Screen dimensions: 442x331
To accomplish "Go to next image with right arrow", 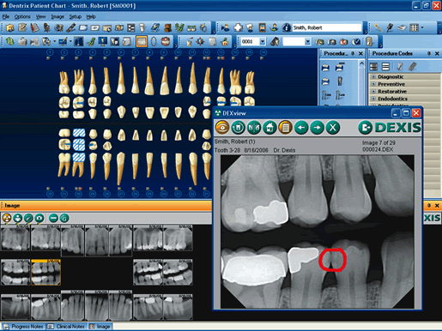I will [317, 128].
